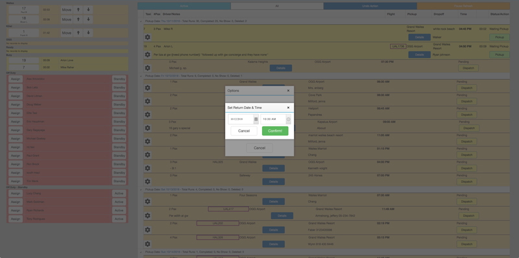Open gear options for Cove Park row
The image size is (519, 258).
pyautogui.click(x=148, y=101)
